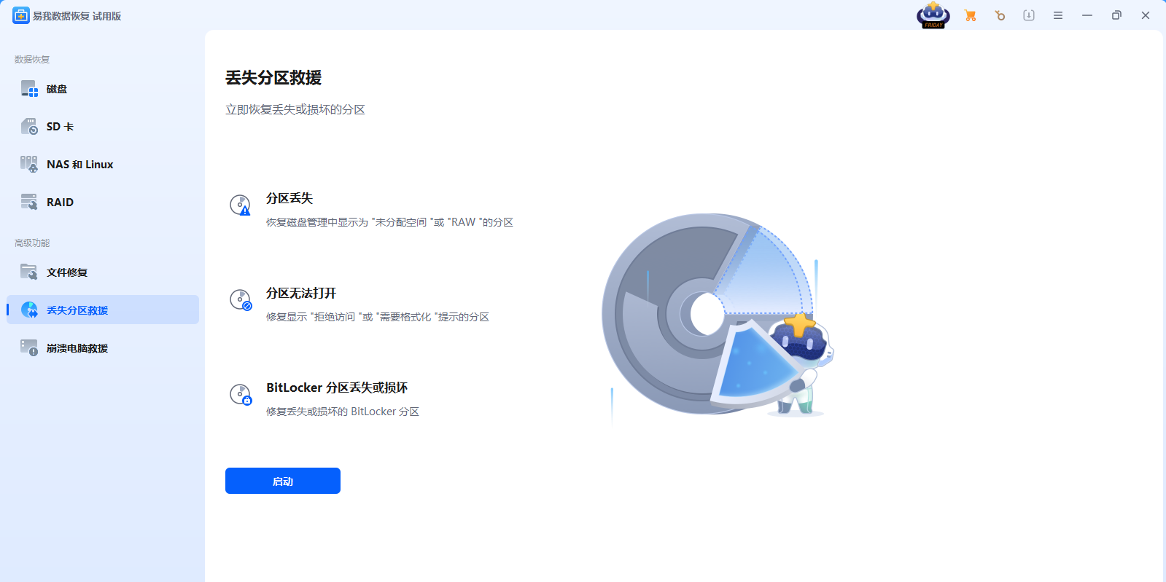Click the RAID drives icon in sidebar
The height and width of the screenshot is (582, 1166).
29,202
